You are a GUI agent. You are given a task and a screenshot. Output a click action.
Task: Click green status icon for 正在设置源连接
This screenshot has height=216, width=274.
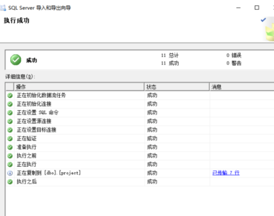[x=10, y=121]
